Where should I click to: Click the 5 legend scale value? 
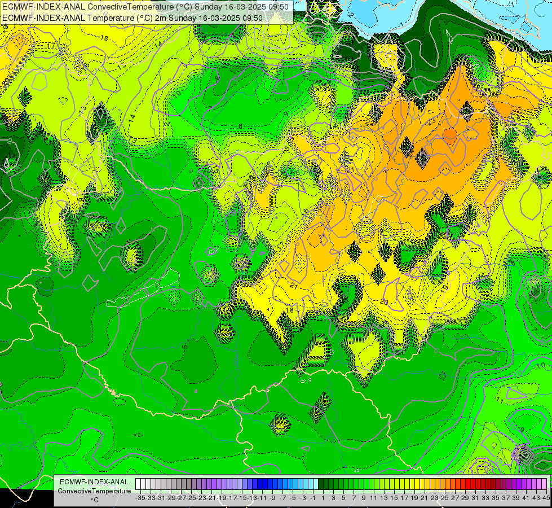click(x=343, y=498)
